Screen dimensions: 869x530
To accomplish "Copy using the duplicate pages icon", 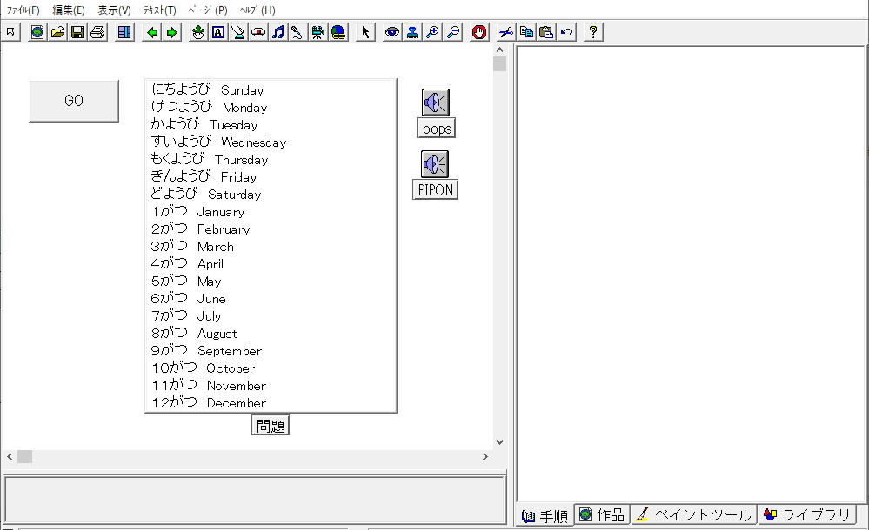I will click(x=526, y=32).
